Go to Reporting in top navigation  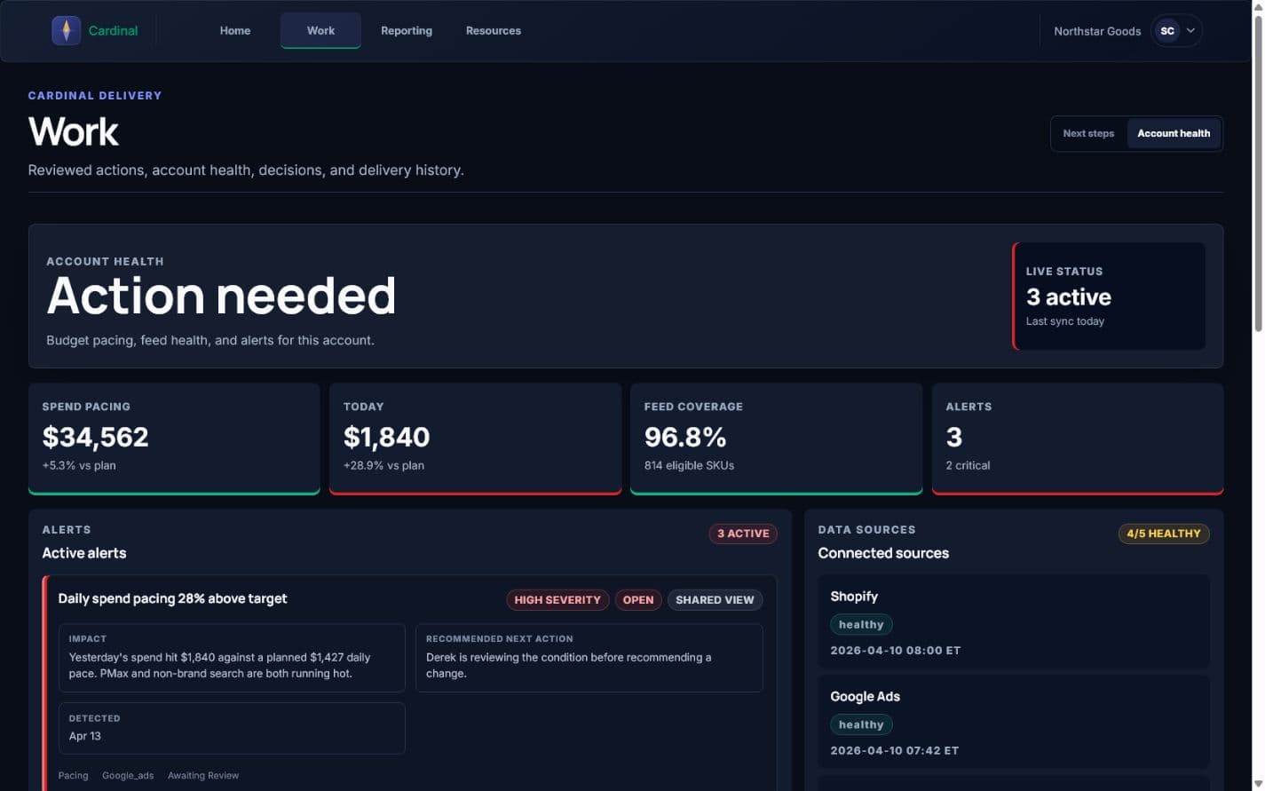click(x=407, y=30)
